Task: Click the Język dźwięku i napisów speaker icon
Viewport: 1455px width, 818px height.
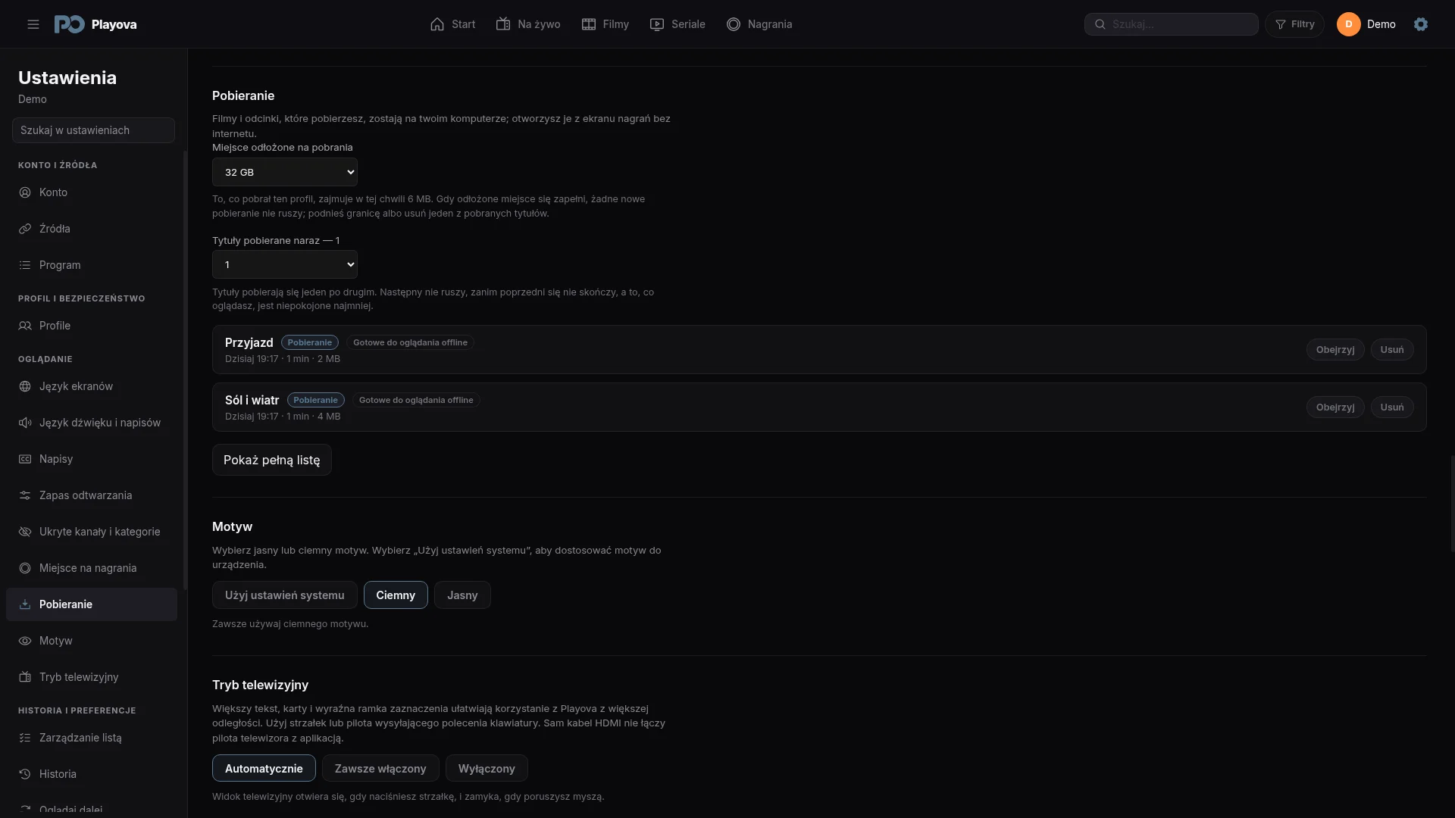Action: point(25,423)
